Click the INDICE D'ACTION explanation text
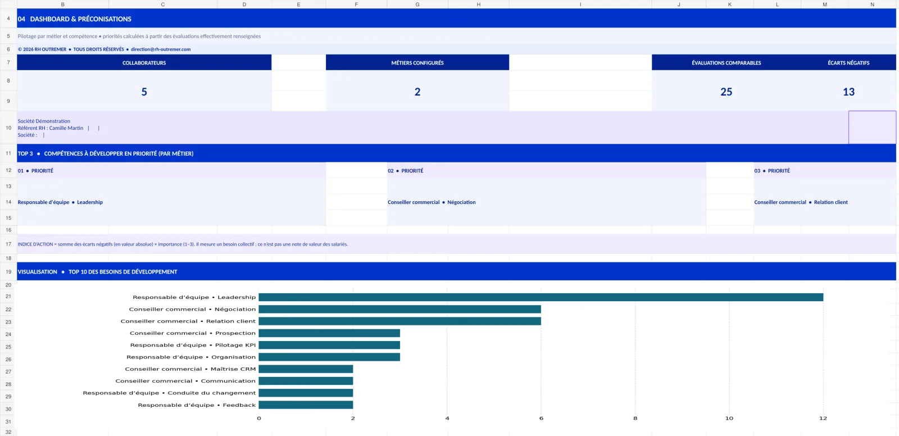Viewport: 899px width, 436px height. [x=183, y=244]
